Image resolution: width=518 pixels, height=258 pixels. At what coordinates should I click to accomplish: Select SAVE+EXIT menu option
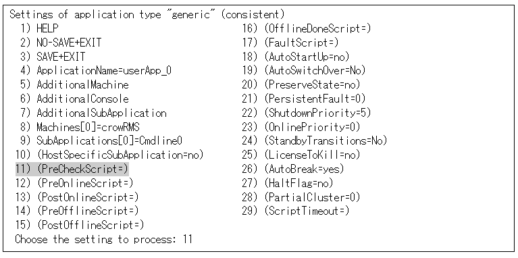click(x=52, y=57)
